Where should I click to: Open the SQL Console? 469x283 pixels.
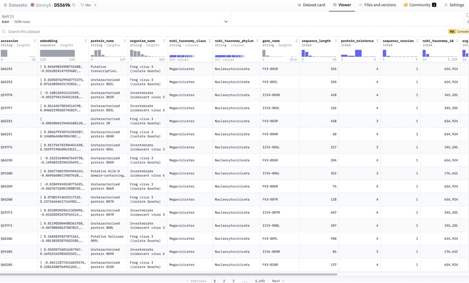pos(458,32)
